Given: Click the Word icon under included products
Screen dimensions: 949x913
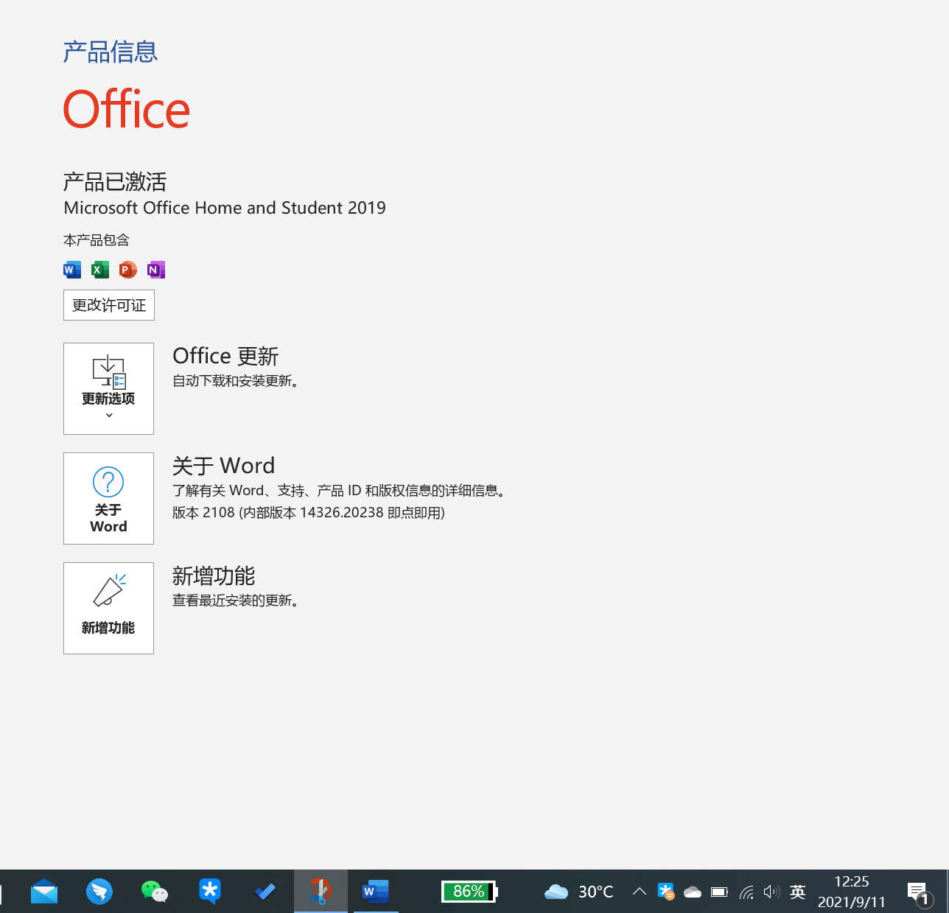Looking at the screenshot, I should [x=72, y=270].
